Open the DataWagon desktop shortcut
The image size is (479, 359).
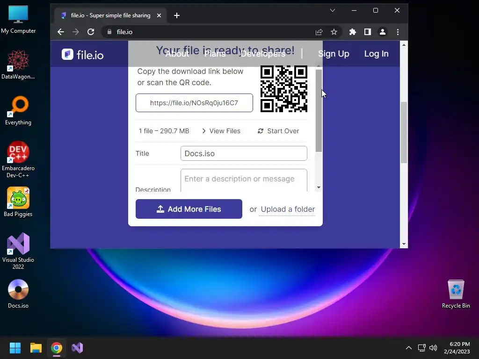tap(18, 65)
